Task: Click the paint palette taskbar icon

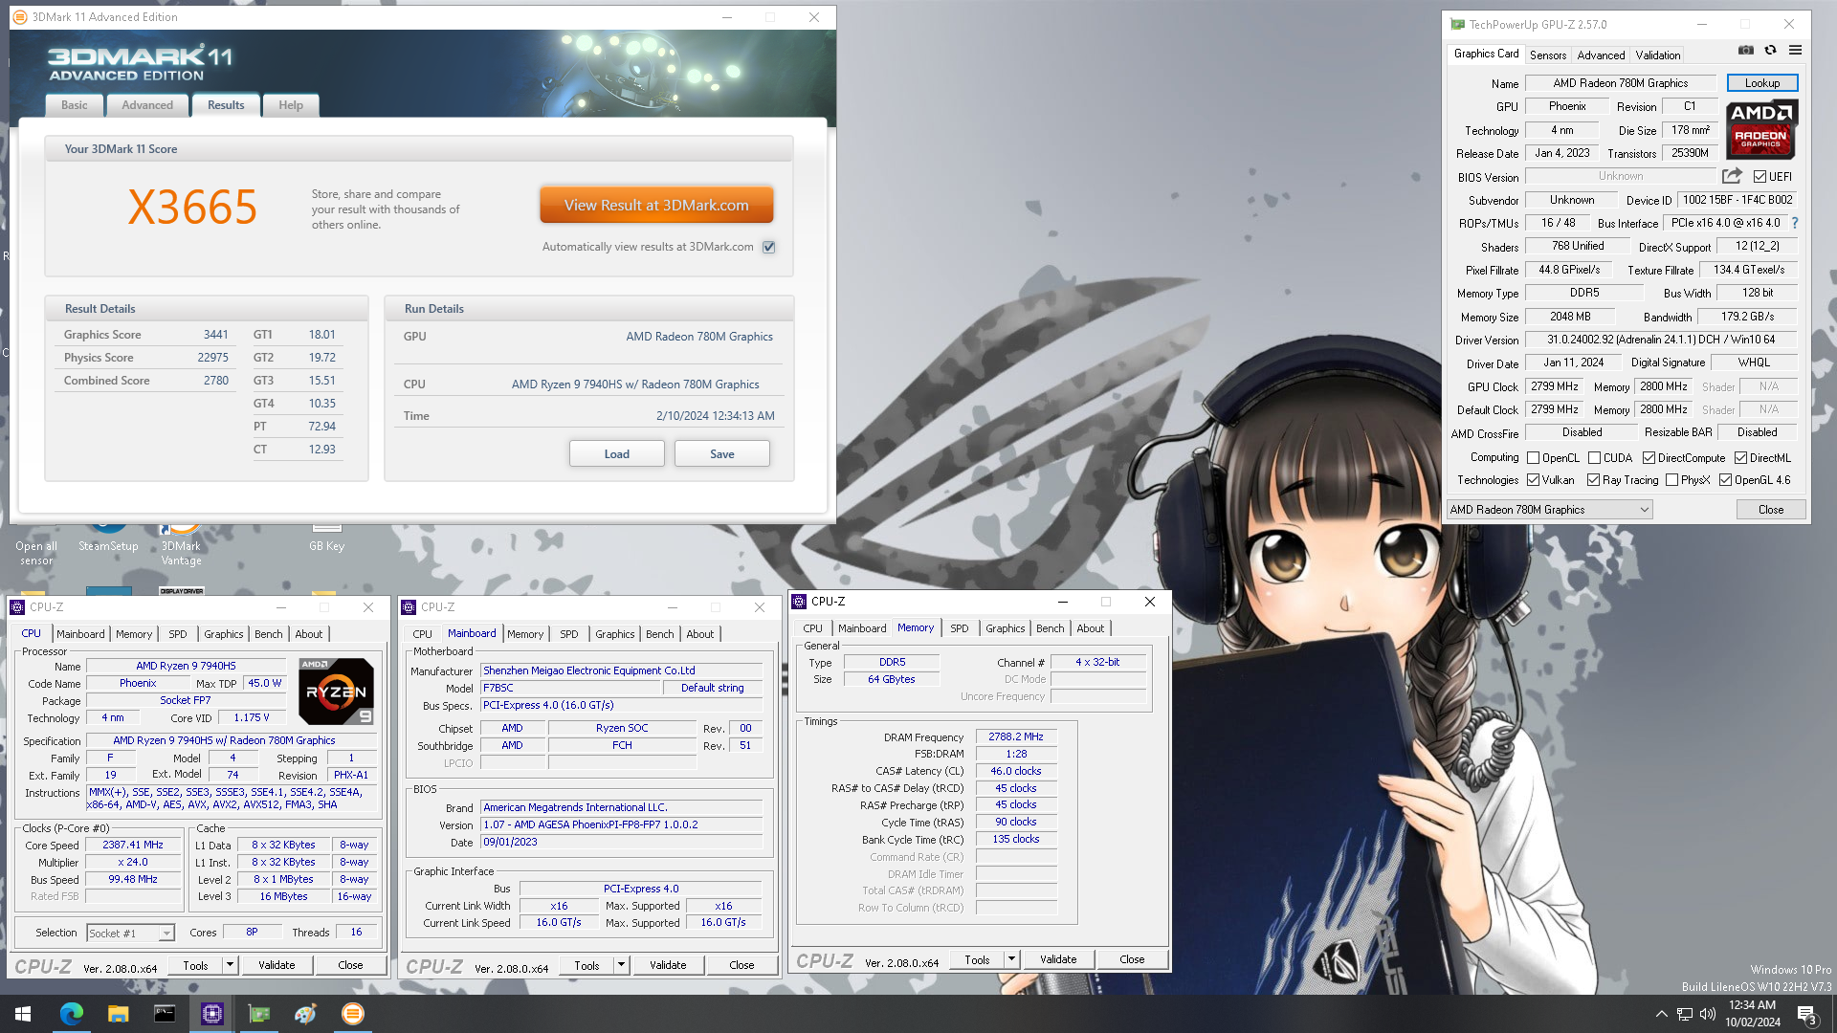Action: [305, 1014]
